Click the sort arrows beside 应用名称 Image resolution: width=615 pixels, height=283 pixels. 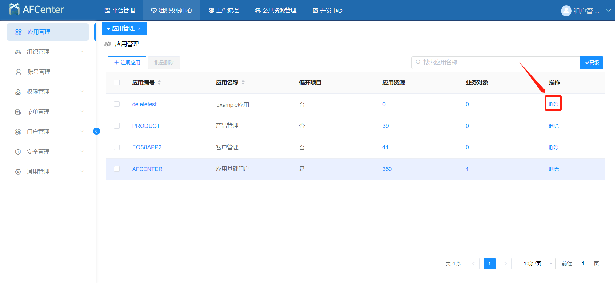point(243,83)
